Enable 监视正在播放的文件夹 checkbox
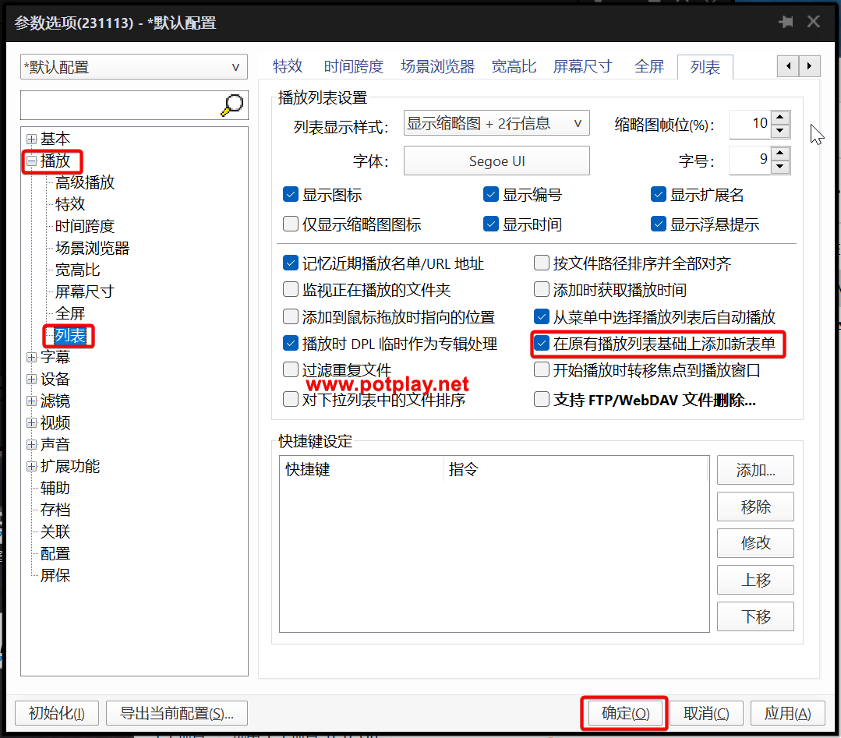 point(290,290)
